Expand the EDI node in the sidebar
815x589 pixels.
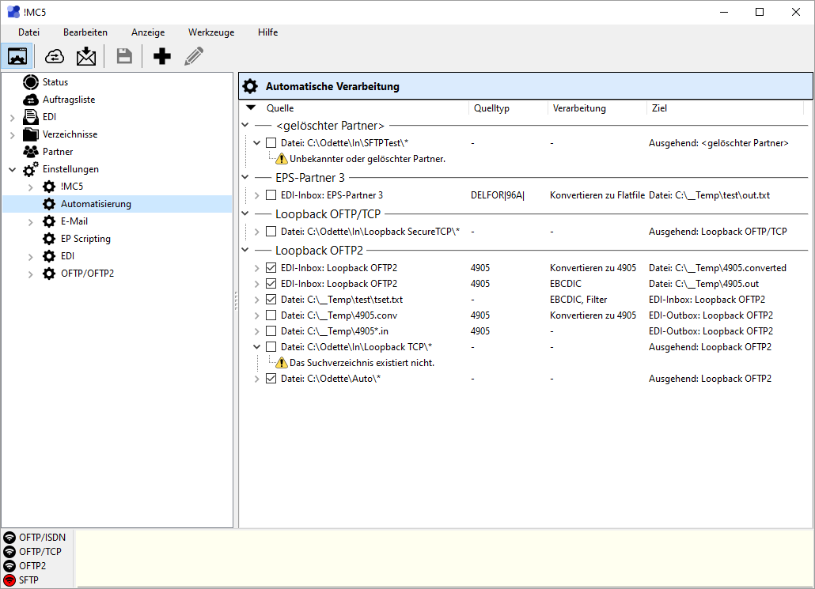pos(12,118)
